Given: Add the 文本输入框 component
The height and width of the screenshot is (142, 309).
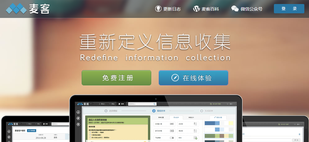Looking at the screenshot, I should click(x=164, y=124).
